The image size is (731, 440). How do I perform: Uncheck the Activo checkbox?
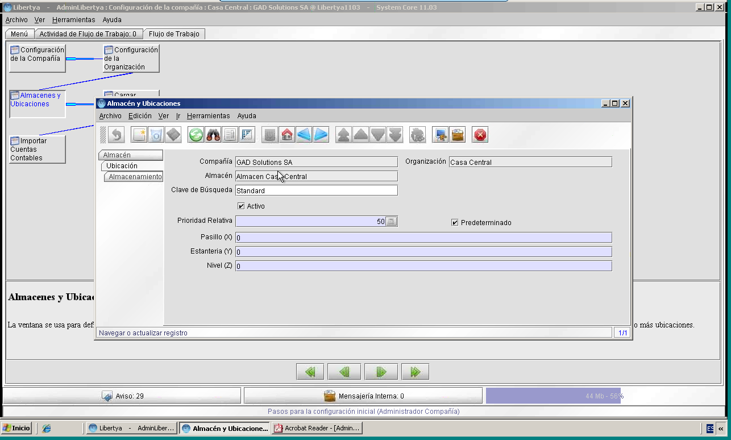(241, 206)
